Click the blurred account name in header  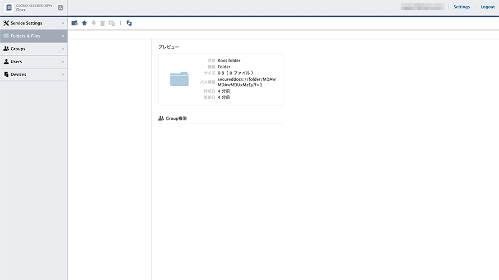click(422, 7)
